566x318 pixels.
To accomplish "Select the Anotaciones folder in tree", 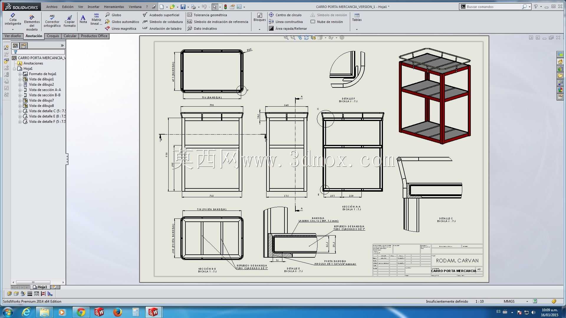I will click(30, 64).
